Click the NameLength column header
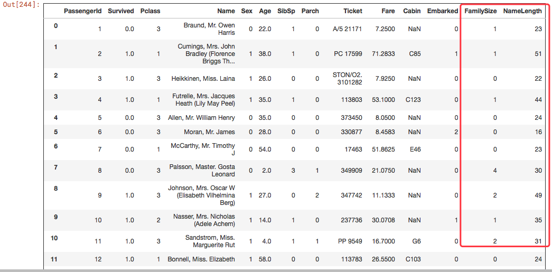Image resolution: width=552 pixels, height=272 pixels. tap(522, 11)
